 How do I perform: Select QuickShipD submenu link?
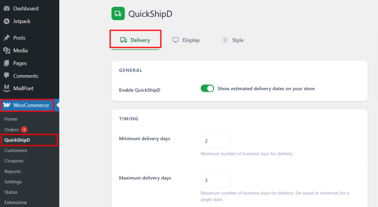pos(17,140)
